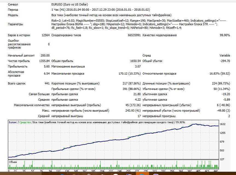Click the green "Средства" legend label

(x=25, y=122)
